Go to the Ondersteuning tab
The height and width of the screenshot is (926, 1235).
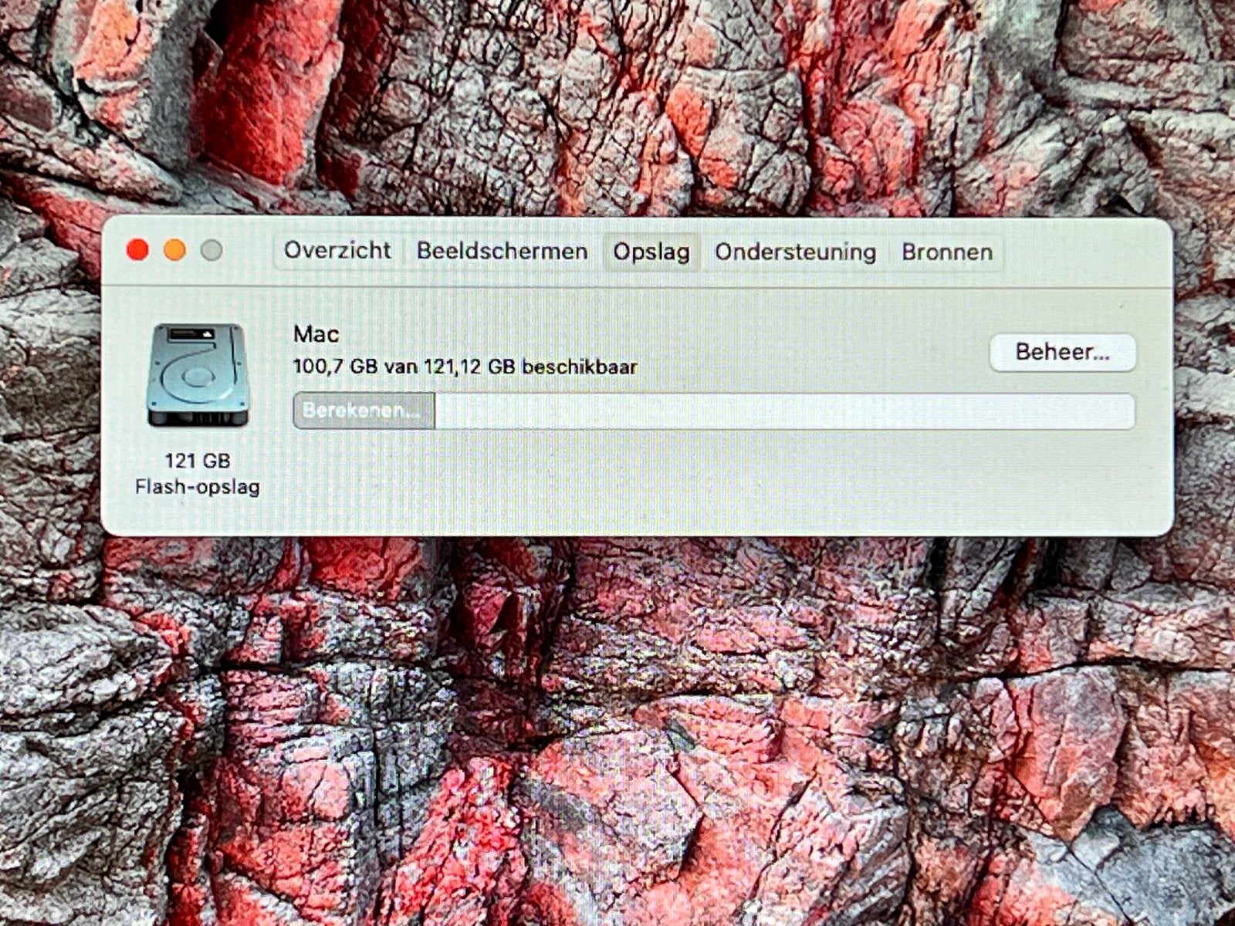[x=795, y=252]
